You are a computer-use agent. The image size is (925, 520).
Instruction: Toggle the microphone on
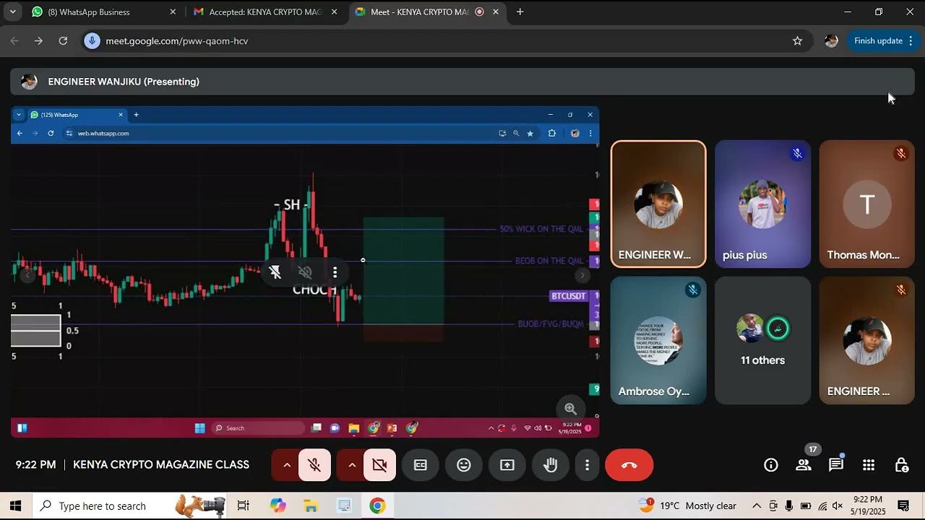coord(314,465)
